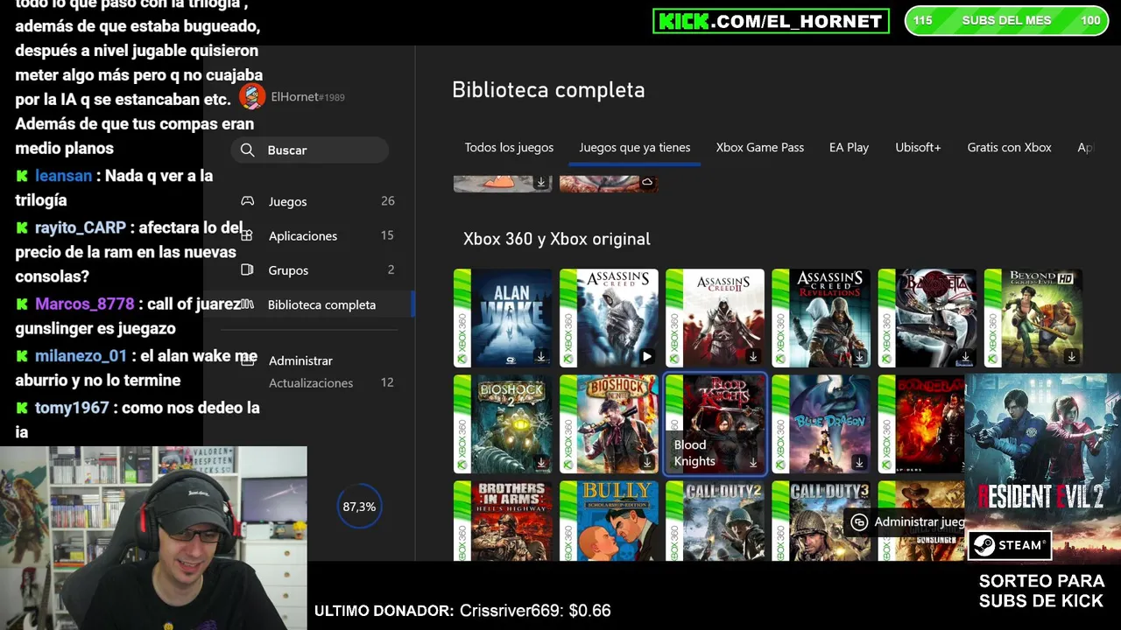
Task: Click the download icon on the Blue Dragon tile
Action: 859,463
